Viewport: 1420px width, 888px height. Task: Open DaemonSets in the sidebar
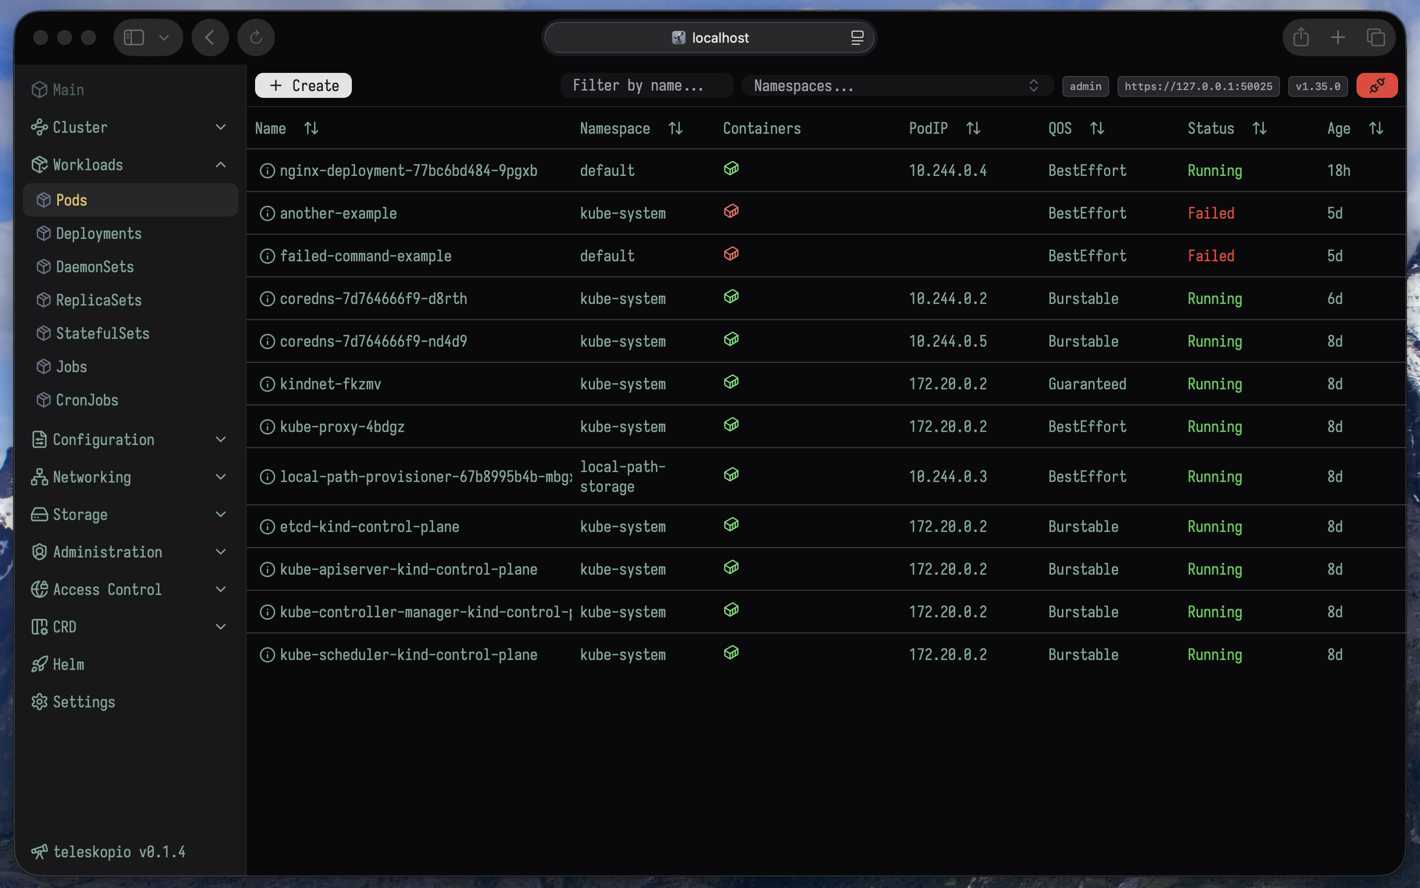click(x=130, y=267)
